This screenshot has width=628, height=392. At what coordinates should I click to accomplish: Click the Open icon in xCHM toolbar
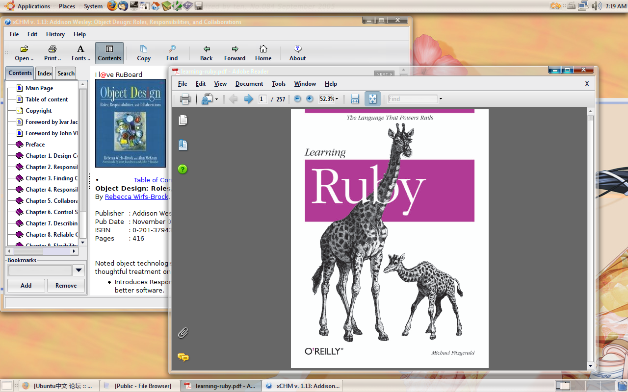point(24,53)
